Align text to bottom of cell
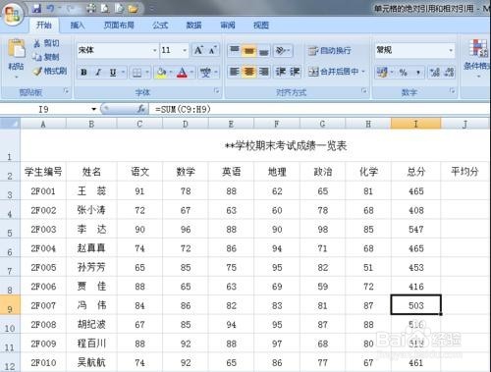Viewport: 491px width, 372px height. [x=264, y=50]
